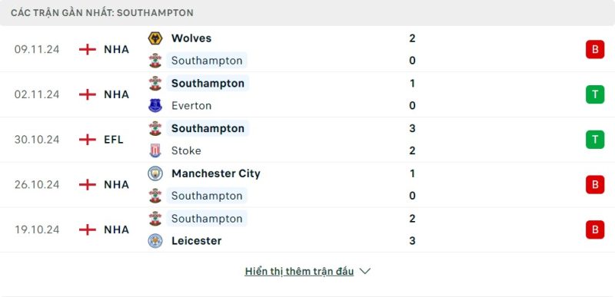Screen dimensions: 615x297
Task: Click the Manchester City club crest
Action: point(155,173)
